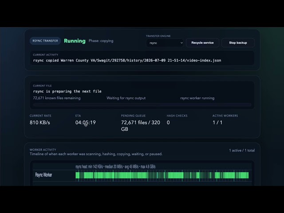Click the Recycle service button
The image size is (284, 213).
tap(202, 43)
